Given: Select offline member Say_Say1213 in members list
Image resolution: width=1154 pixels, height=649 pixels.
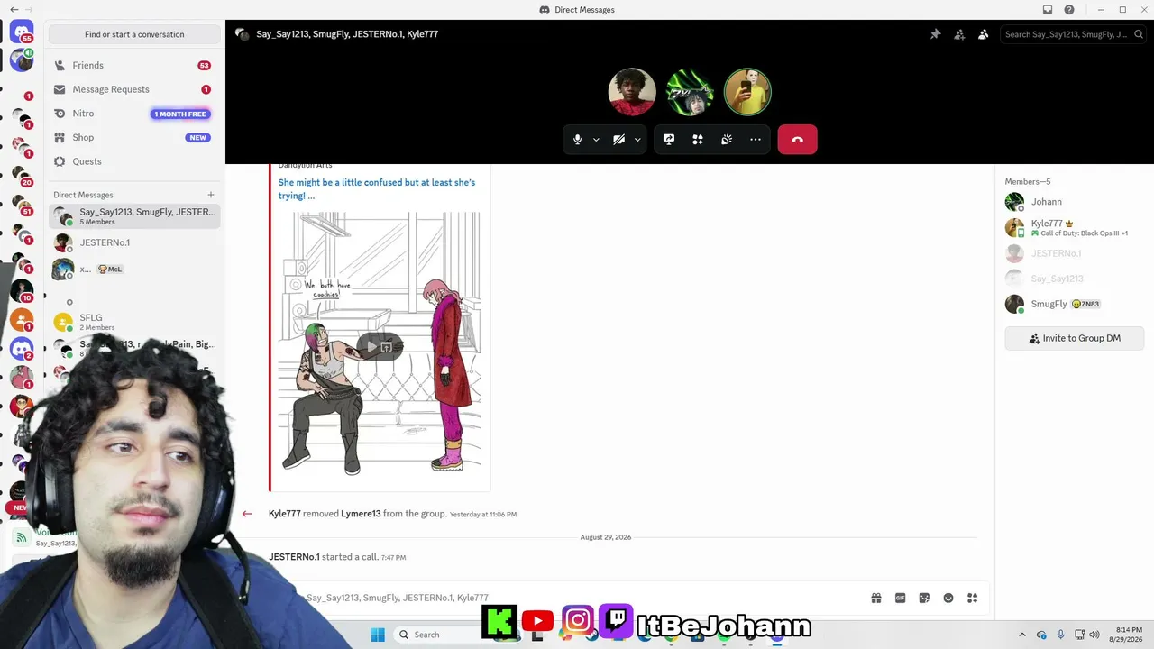Looking at the screenshot, I should pyautogui.click(x=1075, y=279).
